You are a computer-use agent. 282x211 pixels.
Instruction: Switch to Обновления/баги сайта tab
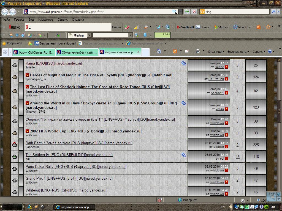[x=77, y=52]
